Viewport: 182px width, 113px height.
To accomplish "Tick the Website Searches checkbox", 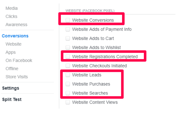I will [68, 93].
